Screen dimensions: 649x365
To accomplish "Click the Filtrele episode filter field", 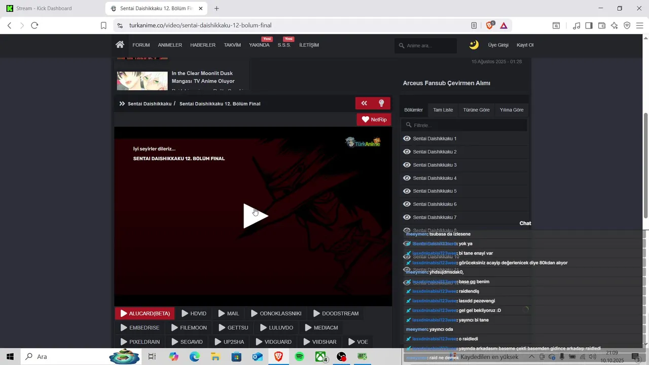I will 464,125.
